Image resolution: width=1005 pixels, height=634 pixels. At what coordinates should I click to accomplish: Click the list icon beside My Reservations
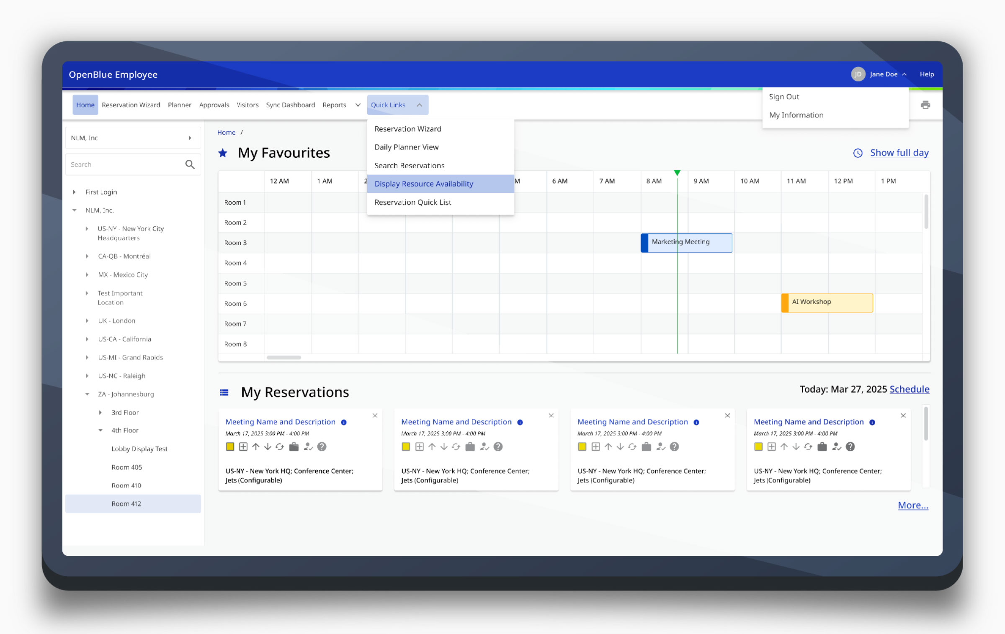click(224, 393)
